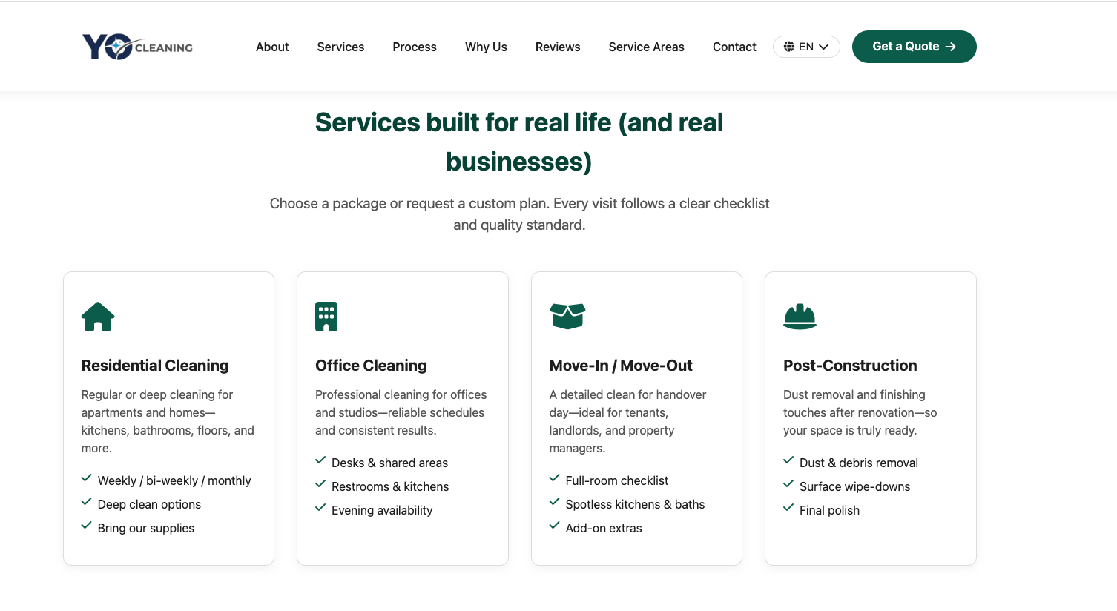Click the YO Cleaning logo
Screen dimensions: 1117x611
(138, 47)
